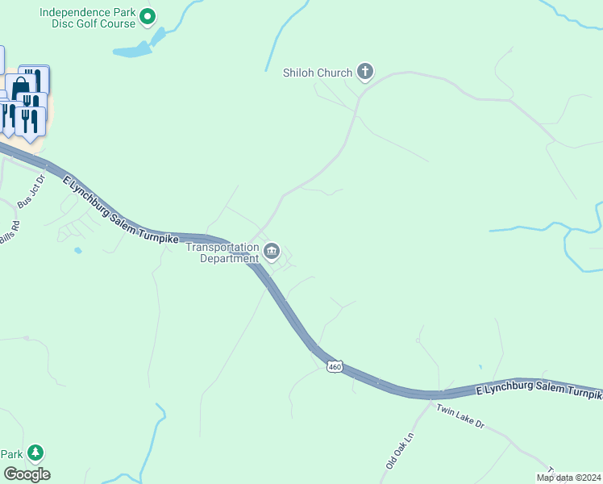This screenshot has height=484, width=603.
Task: Click the Bus Jct Dr road label
Action: pos(31,191)
